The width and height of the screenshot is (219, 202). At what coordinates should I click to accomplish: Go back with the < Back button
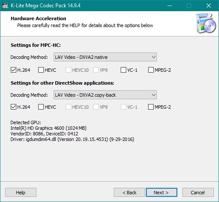pos(129,193)
